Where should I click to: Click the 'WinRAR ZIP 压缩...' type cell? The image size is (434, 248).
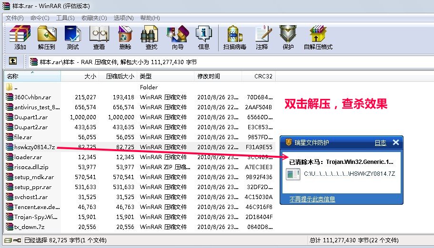click(x=165, y=167)
